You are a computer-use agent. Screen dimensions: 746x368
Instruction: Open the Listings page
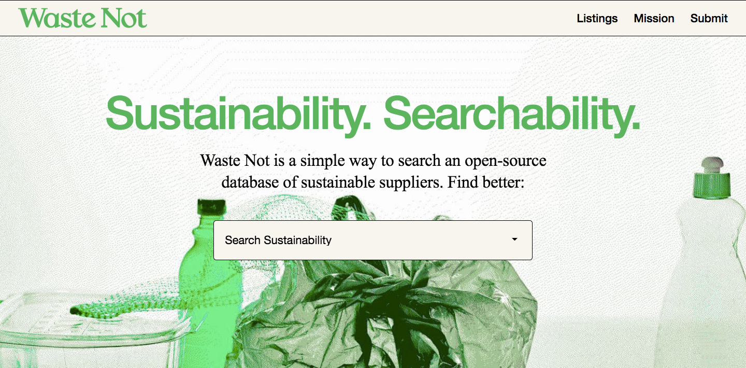(x=597, y=19)
